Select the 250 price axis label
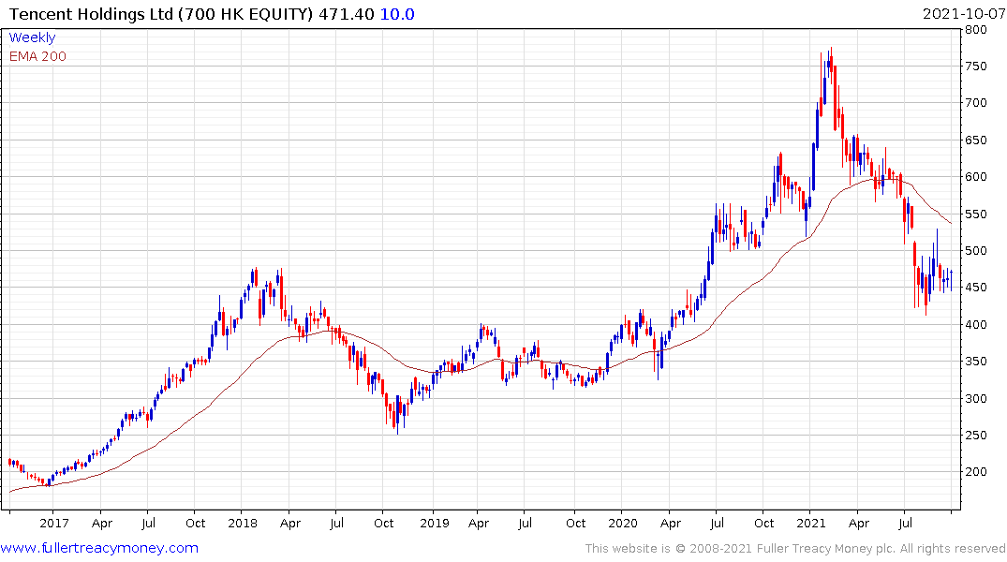 975,435
